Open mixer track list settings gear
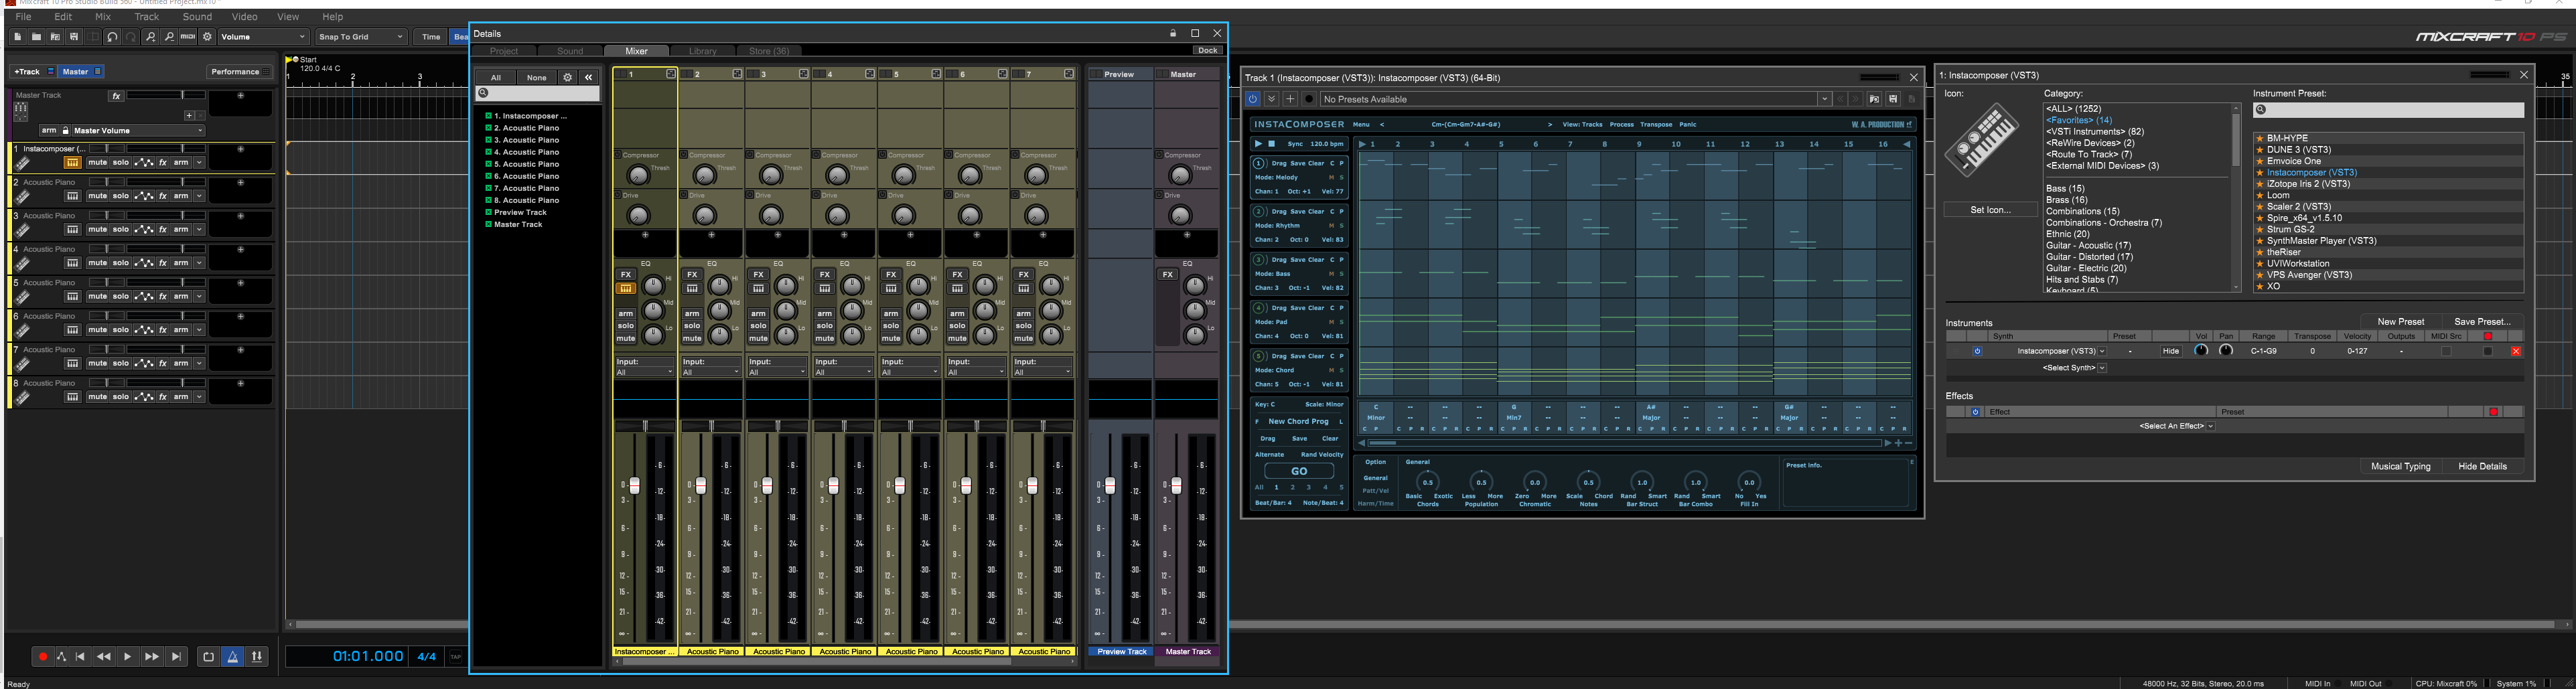The height and width of the screenshot is (689, 2576). pyautogui.click(x=567, y=77)
